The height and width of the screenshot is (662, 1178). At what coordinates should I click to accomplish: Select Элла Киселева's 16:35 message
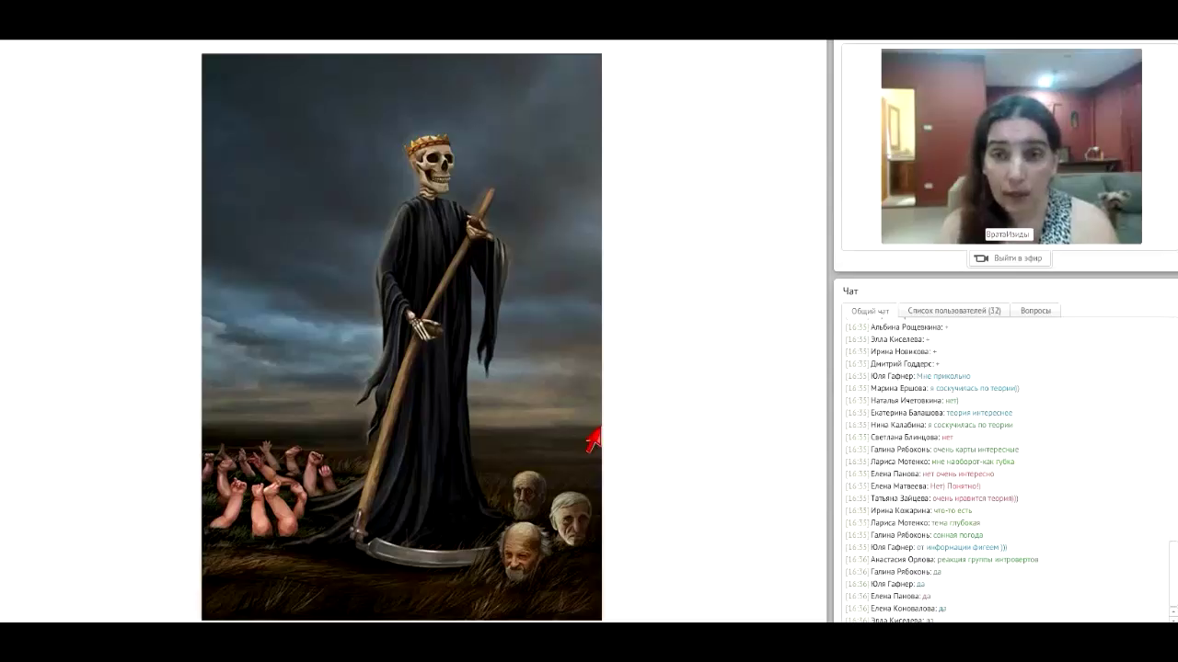point(887,339)
